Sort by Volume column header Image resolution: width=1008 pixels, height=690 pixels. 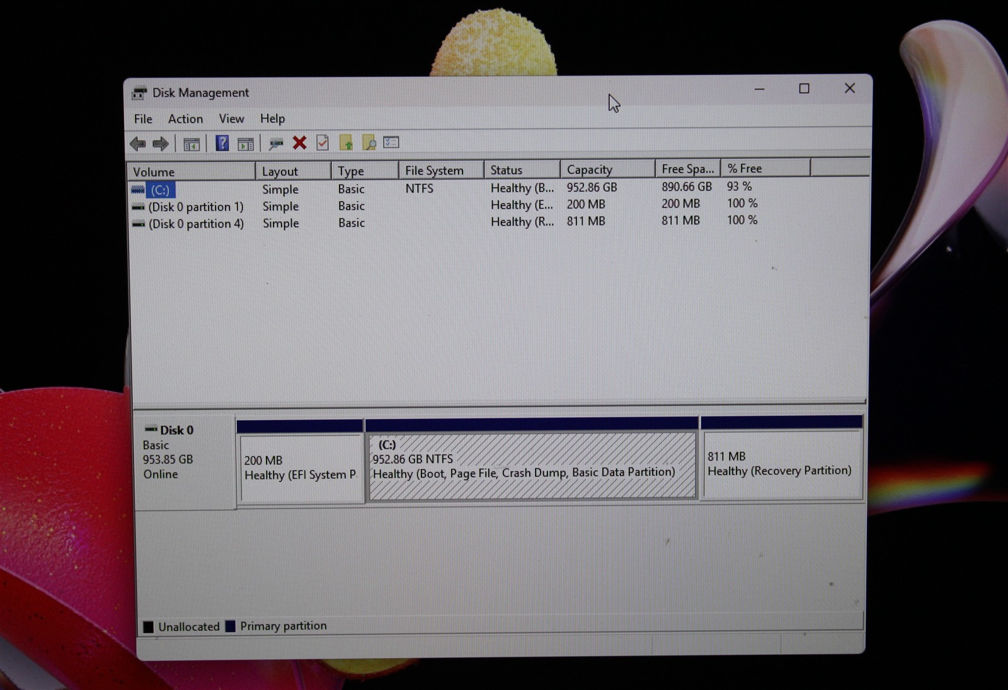click(192, 171)
